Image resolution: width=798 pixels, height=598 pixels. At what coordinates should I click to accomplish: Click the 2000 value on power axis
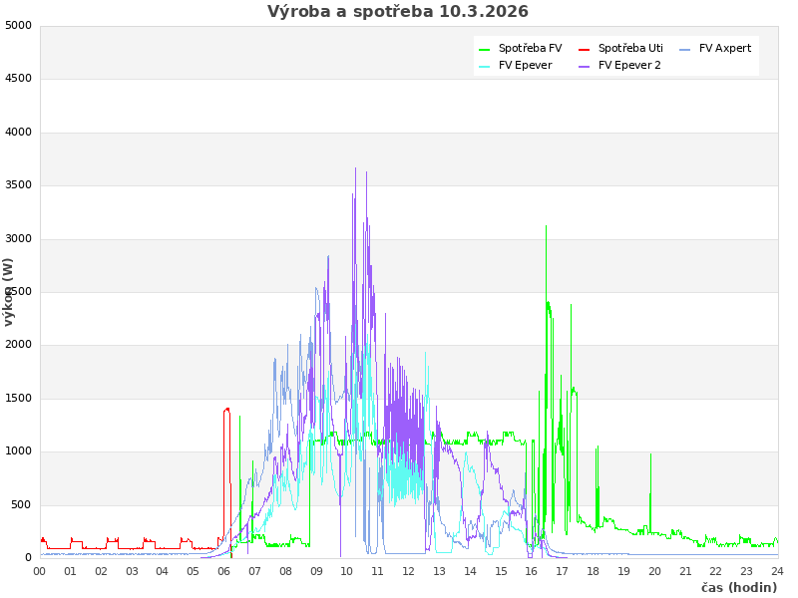point(18,345)
